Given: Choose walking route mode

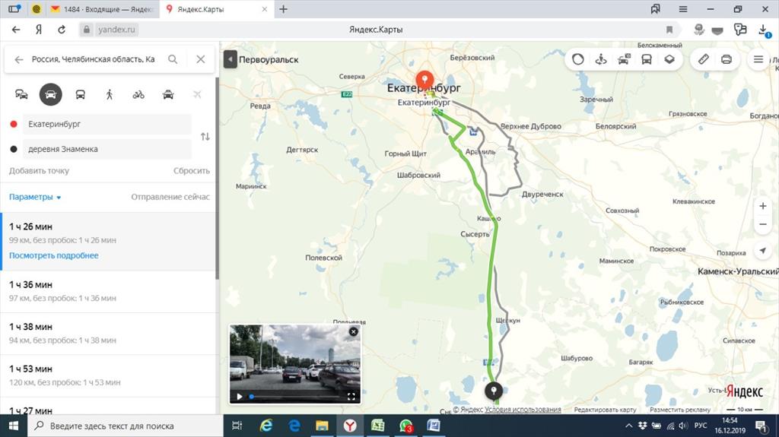Looking at the screenshot, I should click(110, 94).
